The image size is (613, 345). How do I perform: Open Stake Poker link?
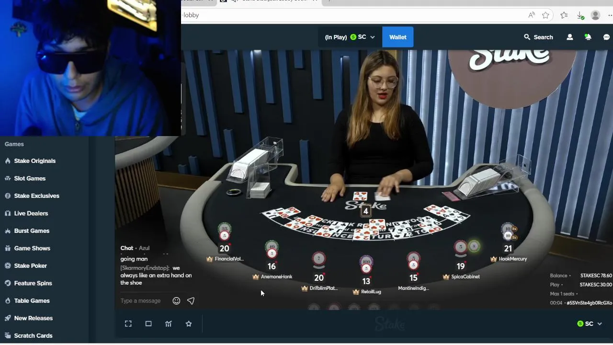31,266
